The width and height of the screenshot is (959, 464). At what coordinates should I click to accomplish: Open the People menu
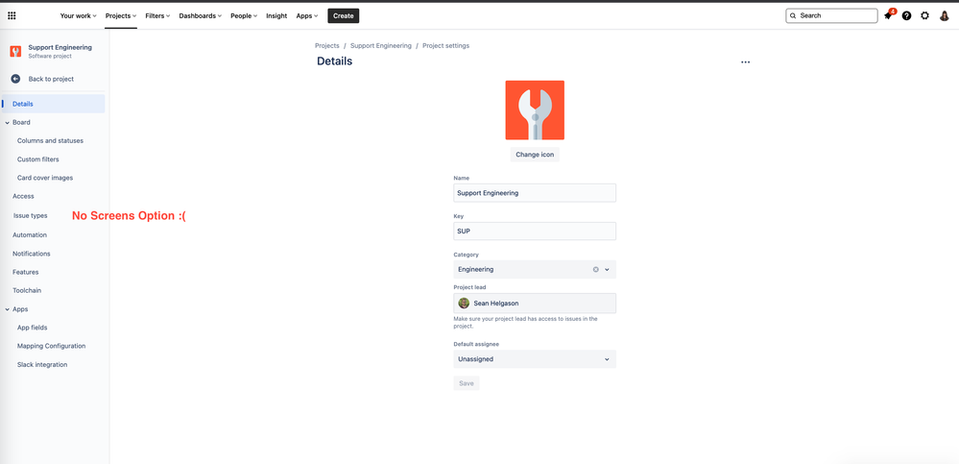click(x=244, y=16)
